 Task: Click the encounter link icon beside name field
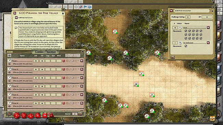point(171,11)
